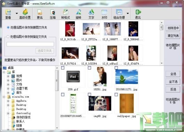Screen dimensions: 184x132
Task: Expand the 音乐 tree node
Action: 8,93
